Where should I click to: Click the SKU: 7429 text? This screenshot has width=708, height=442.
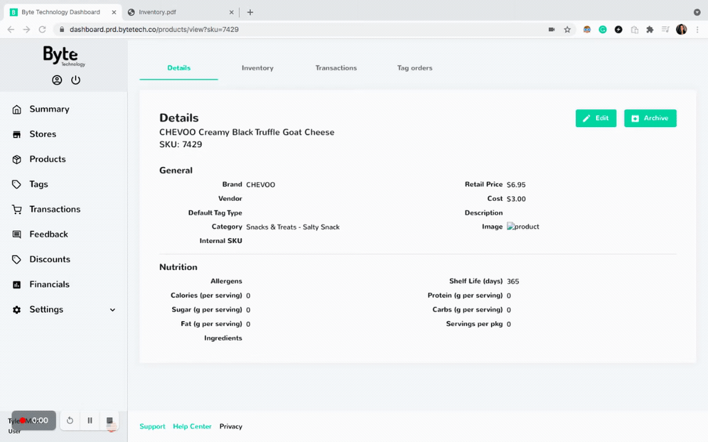coord(180,144)
